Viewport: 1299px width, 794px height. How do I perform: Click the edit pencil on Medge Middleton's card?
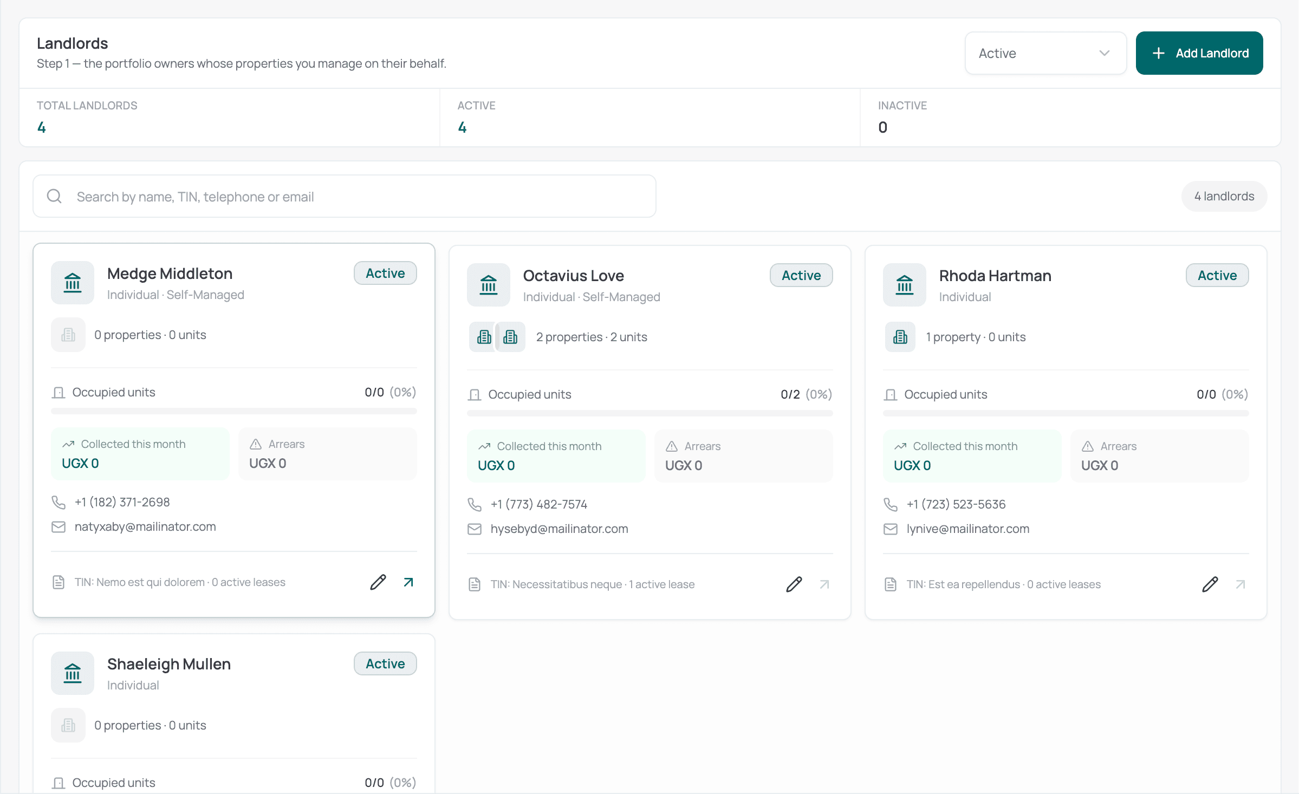378,582
